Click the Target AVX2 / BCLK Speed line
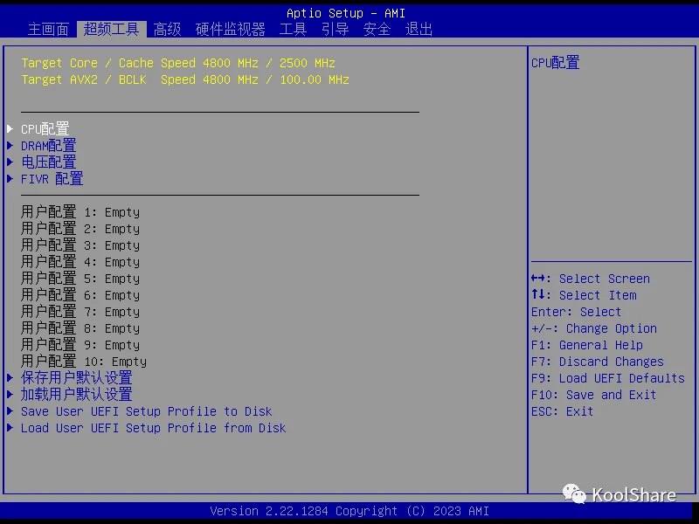 (185, 79)
